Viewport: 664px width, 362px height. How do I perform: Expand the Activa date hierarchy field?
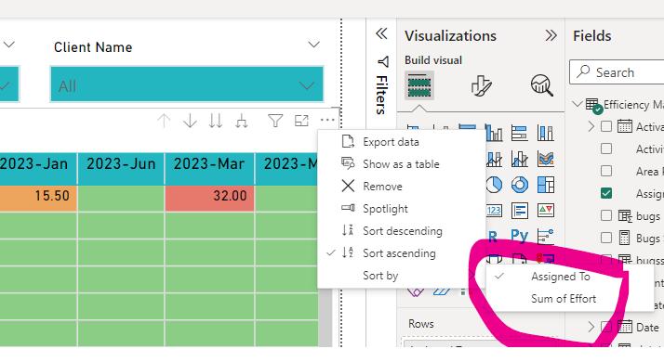tap(591, 126)
